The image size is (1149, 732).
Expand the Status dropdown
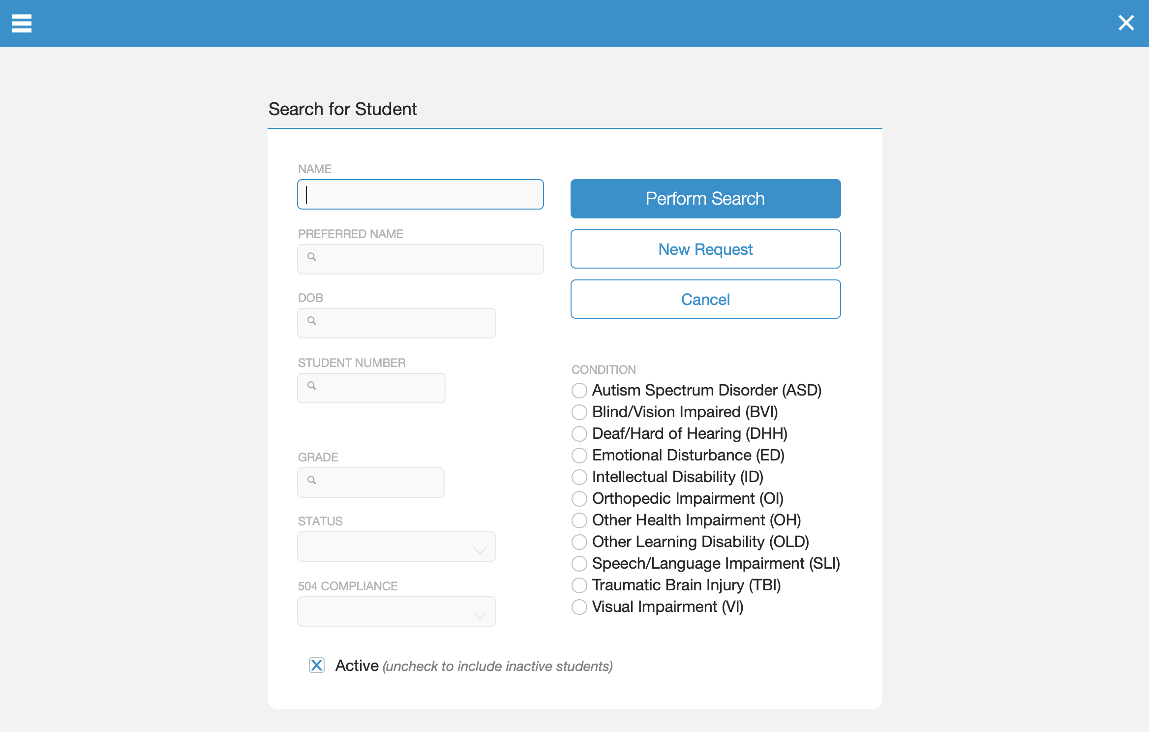pos(396,547)
